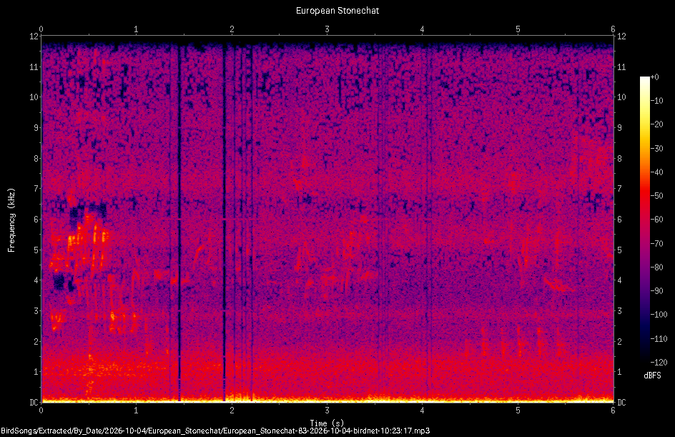
Task: Click the Frequency (kHz) axis label
Action: 11,220
